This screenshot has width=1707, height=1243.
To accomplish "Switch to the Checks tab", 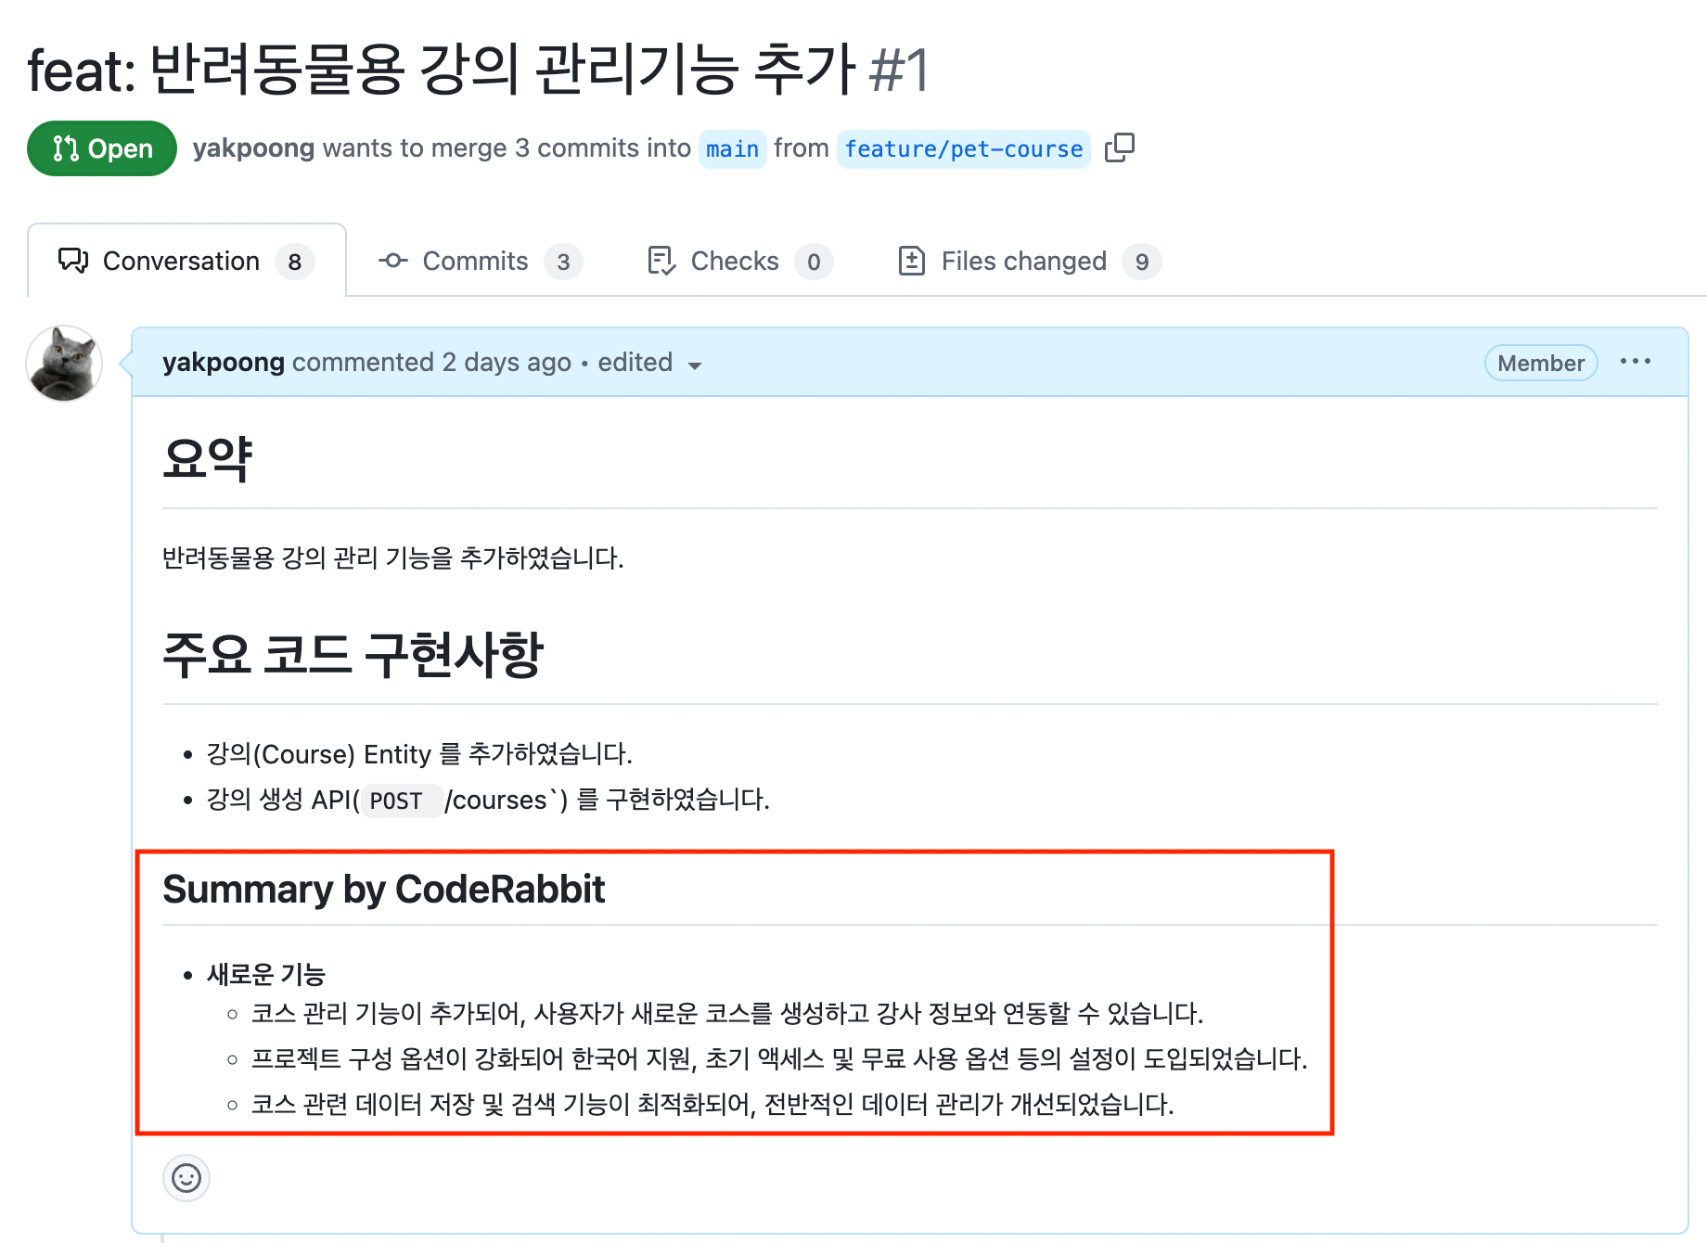I will (739, 261).
